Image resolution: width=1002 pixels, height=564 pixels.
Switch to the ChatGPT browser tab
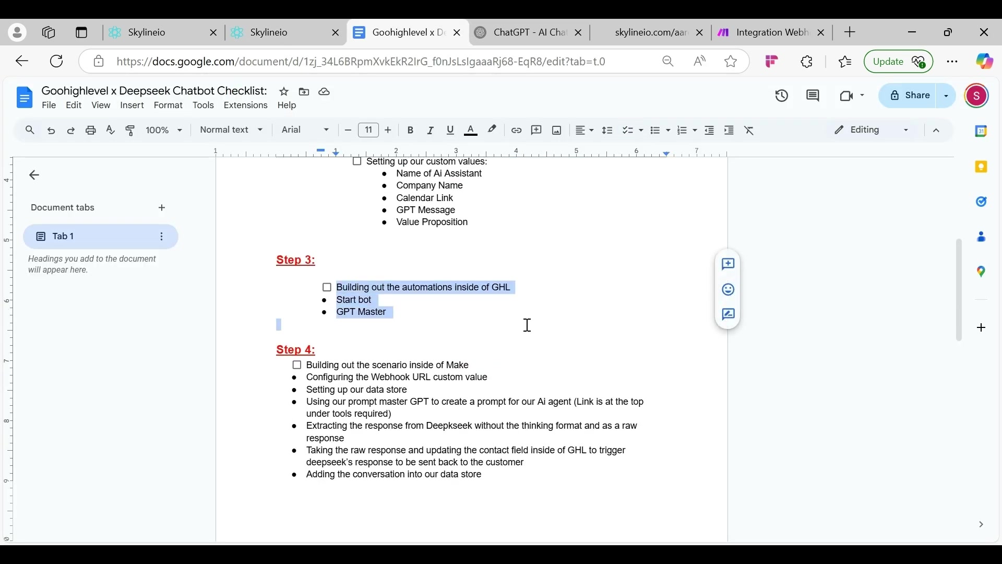pos(530,32)
